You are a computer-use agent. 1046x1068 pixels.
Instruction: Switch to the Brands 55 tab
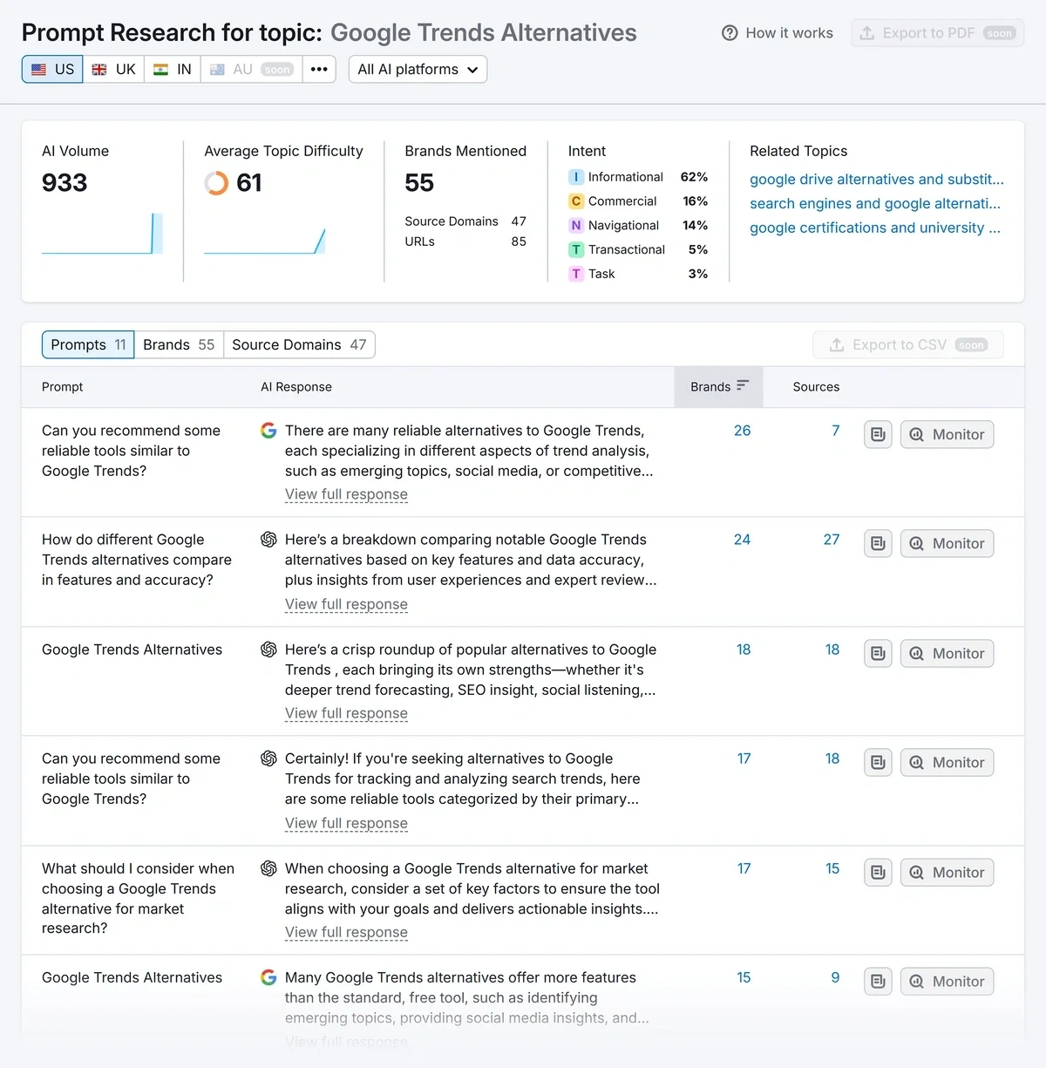[179, 344]
